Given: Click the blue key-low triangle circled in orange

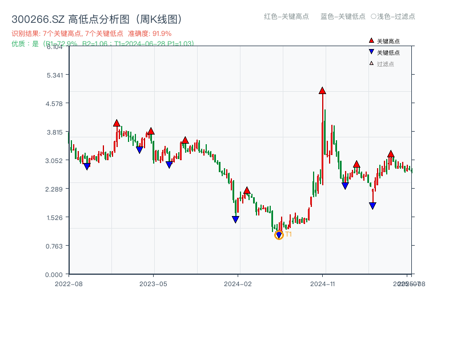Looking at the screenshot, I should pyautogui.click(x=279, y=235).
